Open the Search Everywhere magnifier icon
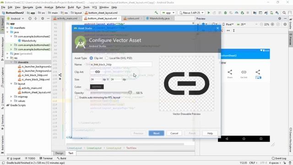 point(284,13)
